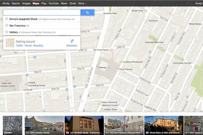Open 192 San Francisco Bicycle Route photo
Viewport: 203px width, 135px height.
click(124, 125)
